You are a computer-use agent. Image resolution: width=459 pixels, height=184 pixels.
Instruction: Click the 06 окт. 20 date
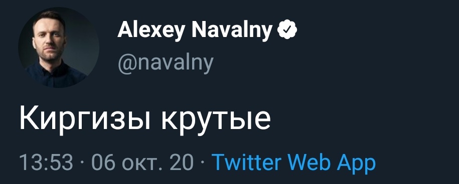click(x=142, y=162)
